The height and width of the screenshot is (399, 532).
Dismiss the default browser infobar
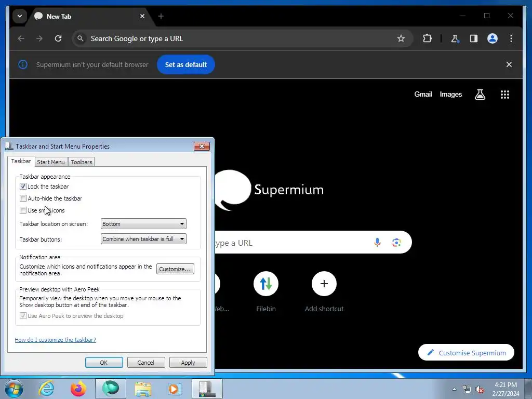click(x=509, y=64)
